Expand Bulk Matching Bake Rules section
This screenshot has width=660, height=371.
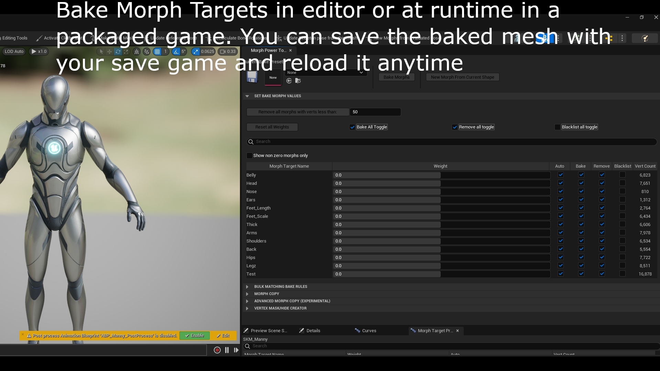point(247,287)
